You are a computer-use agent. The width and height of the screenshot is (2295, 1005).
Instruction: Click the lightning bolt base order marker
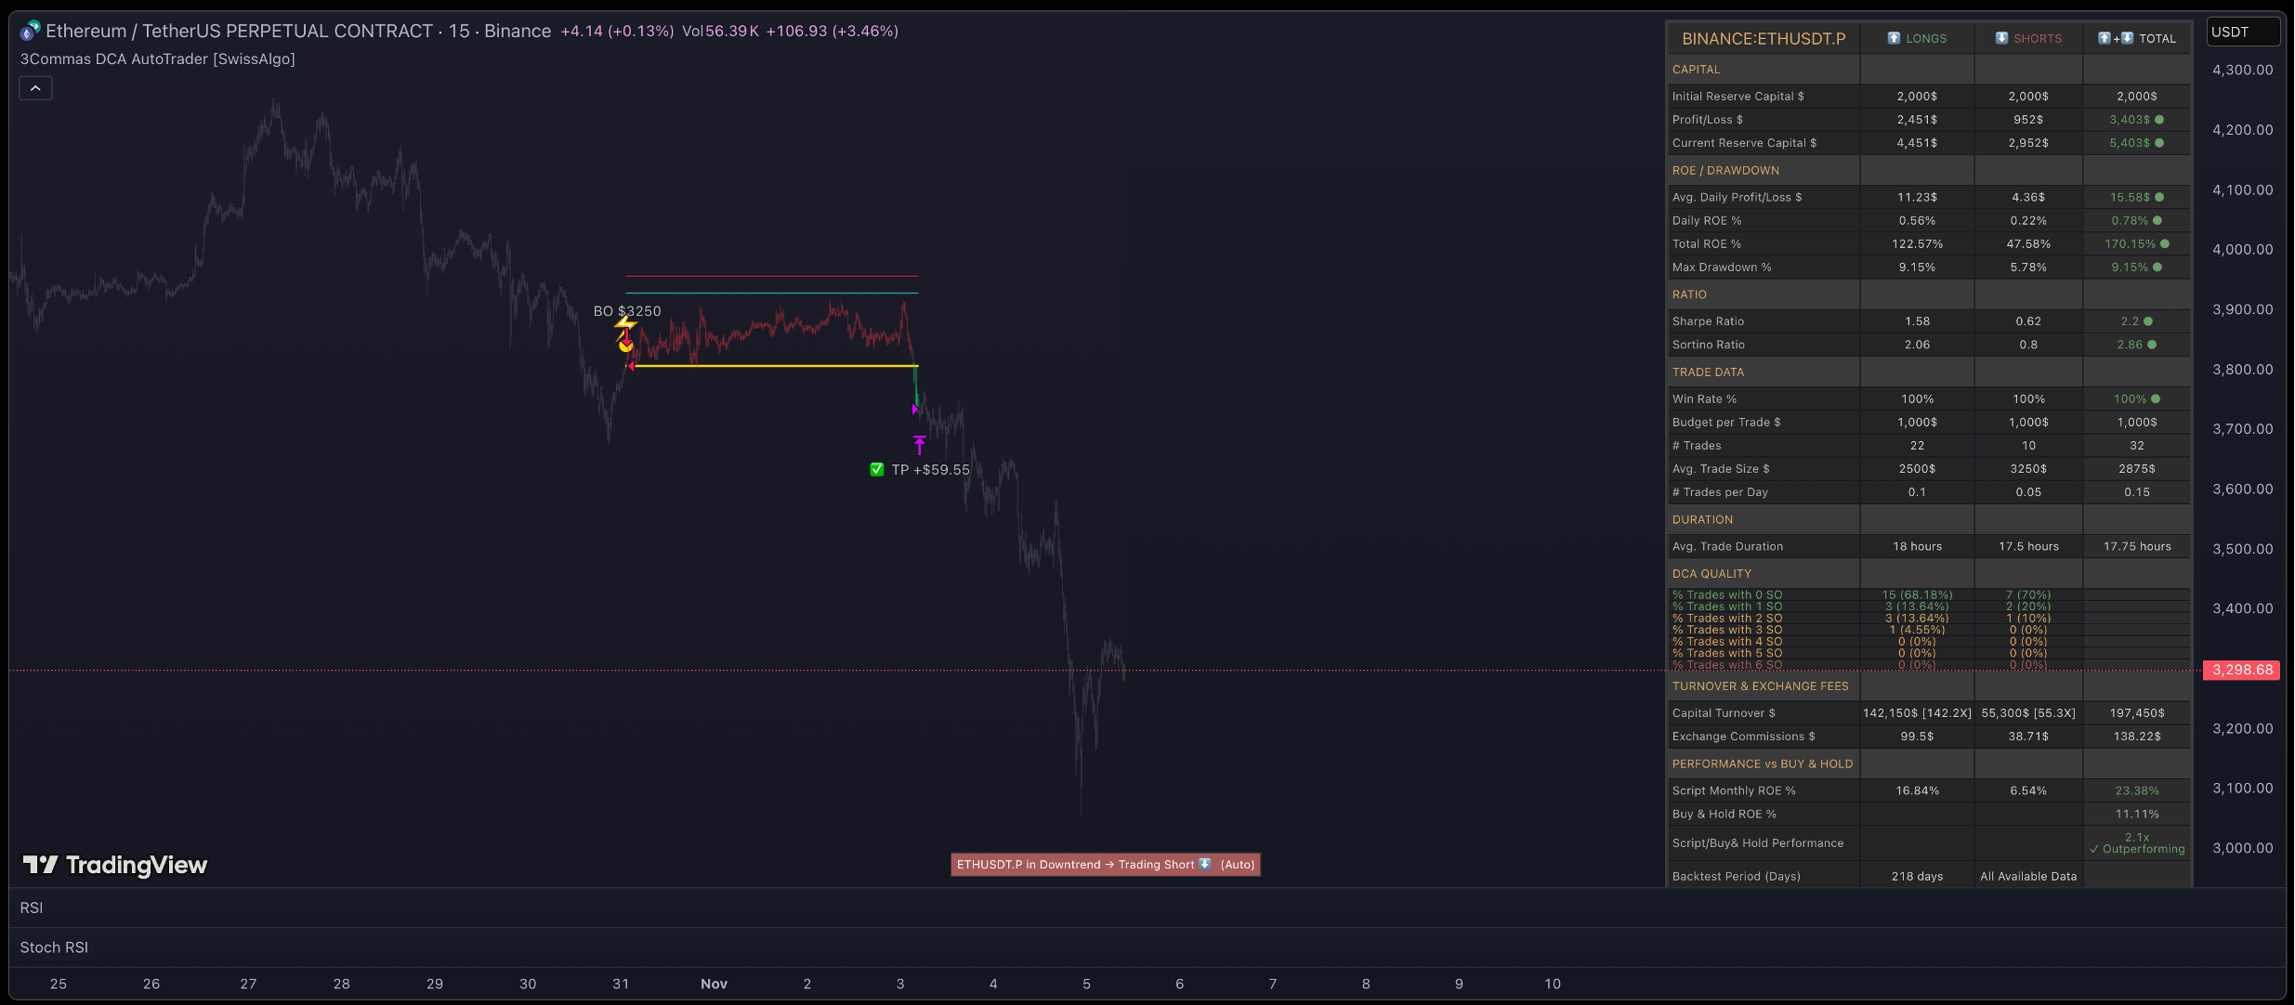click(625, 324)
